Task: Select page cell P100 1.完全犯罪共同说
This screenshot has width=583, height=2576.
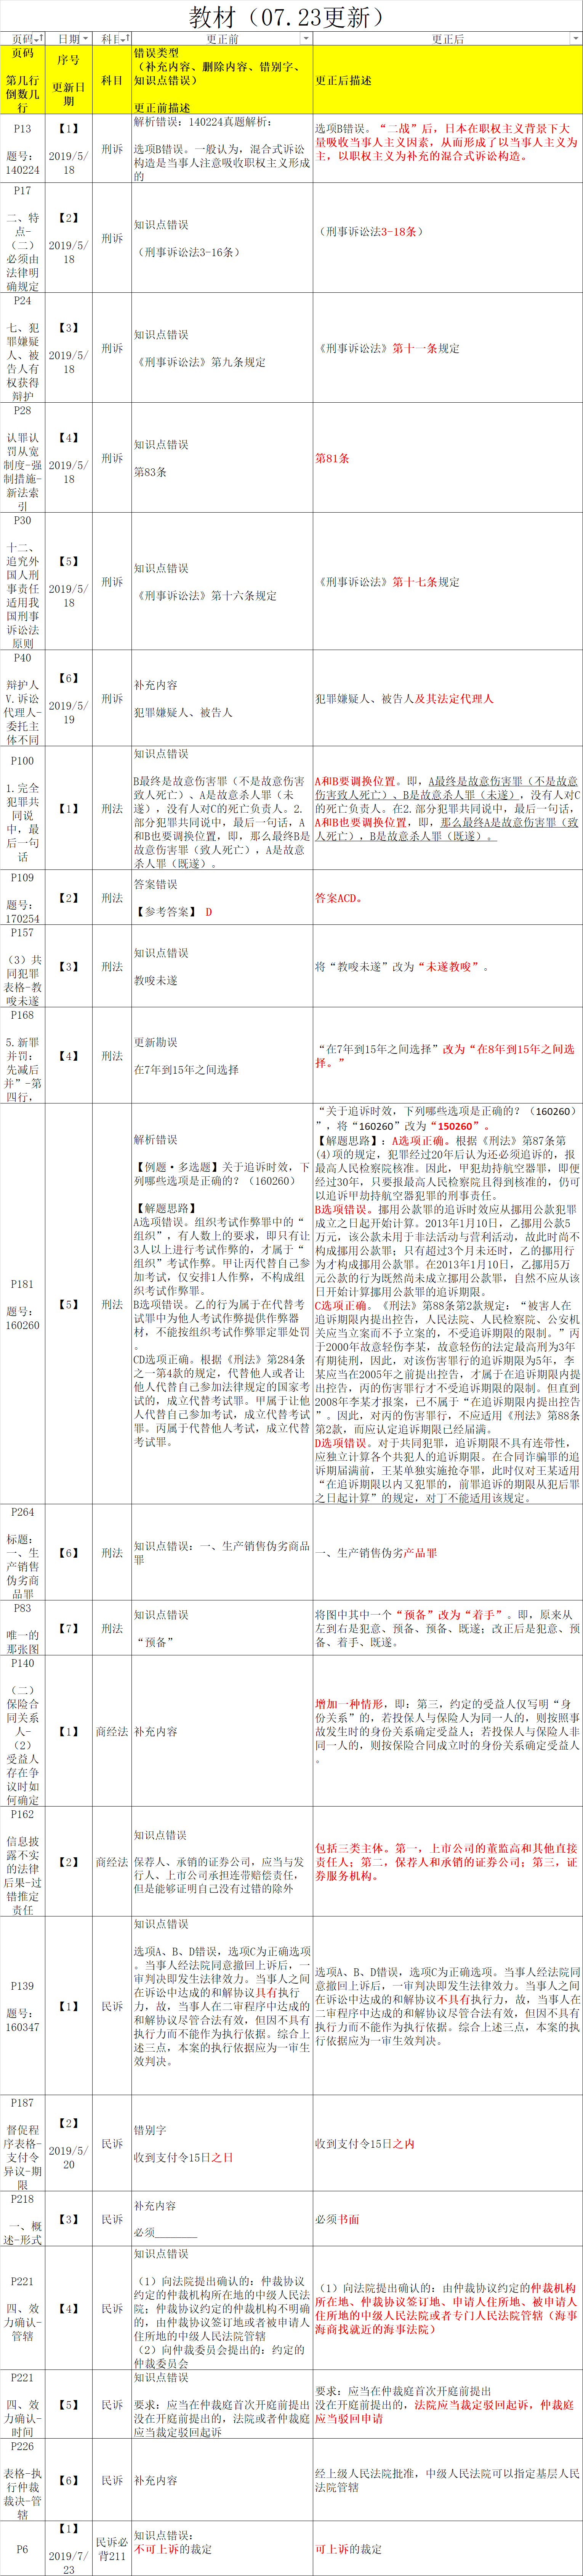Action: click(x=23, y=808)
